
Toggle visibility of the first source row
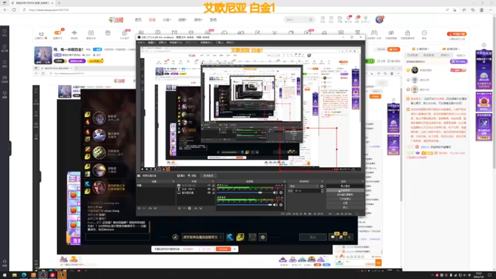tap(209, 185)
